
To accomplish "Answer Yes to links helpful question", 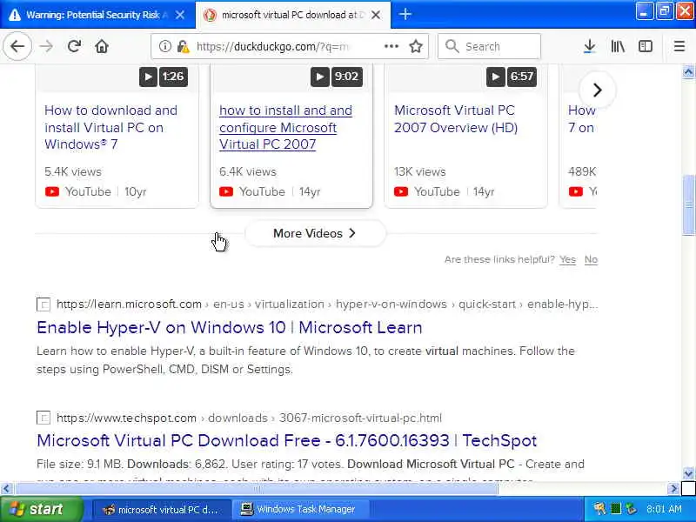I will pos(567,259).
